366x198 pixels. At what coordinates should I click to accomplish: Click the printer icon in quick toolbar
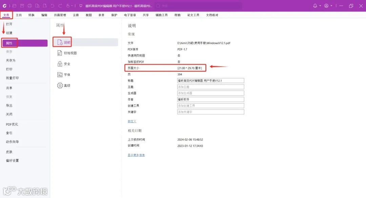click(x=29, y=6)
